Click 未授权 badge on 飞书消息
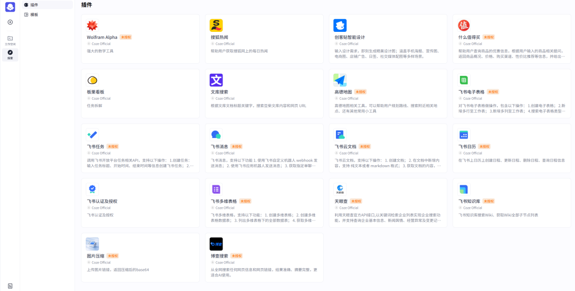 pos(236,147)
